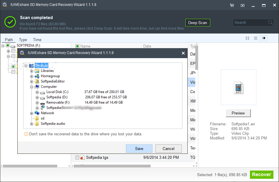Check the last unchecked checkbox in the Path tree
The height and width of the screenshot is (182, 279).
[13, 72]
